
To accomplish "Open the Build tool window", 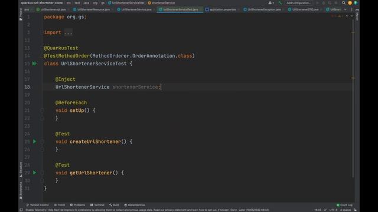I will coord(114,205).
